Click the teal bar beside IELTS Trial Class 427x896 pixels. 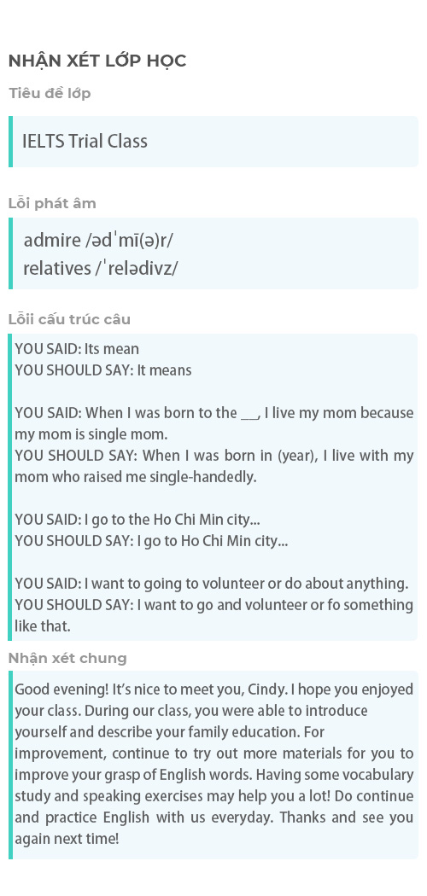tap(10, 142)
